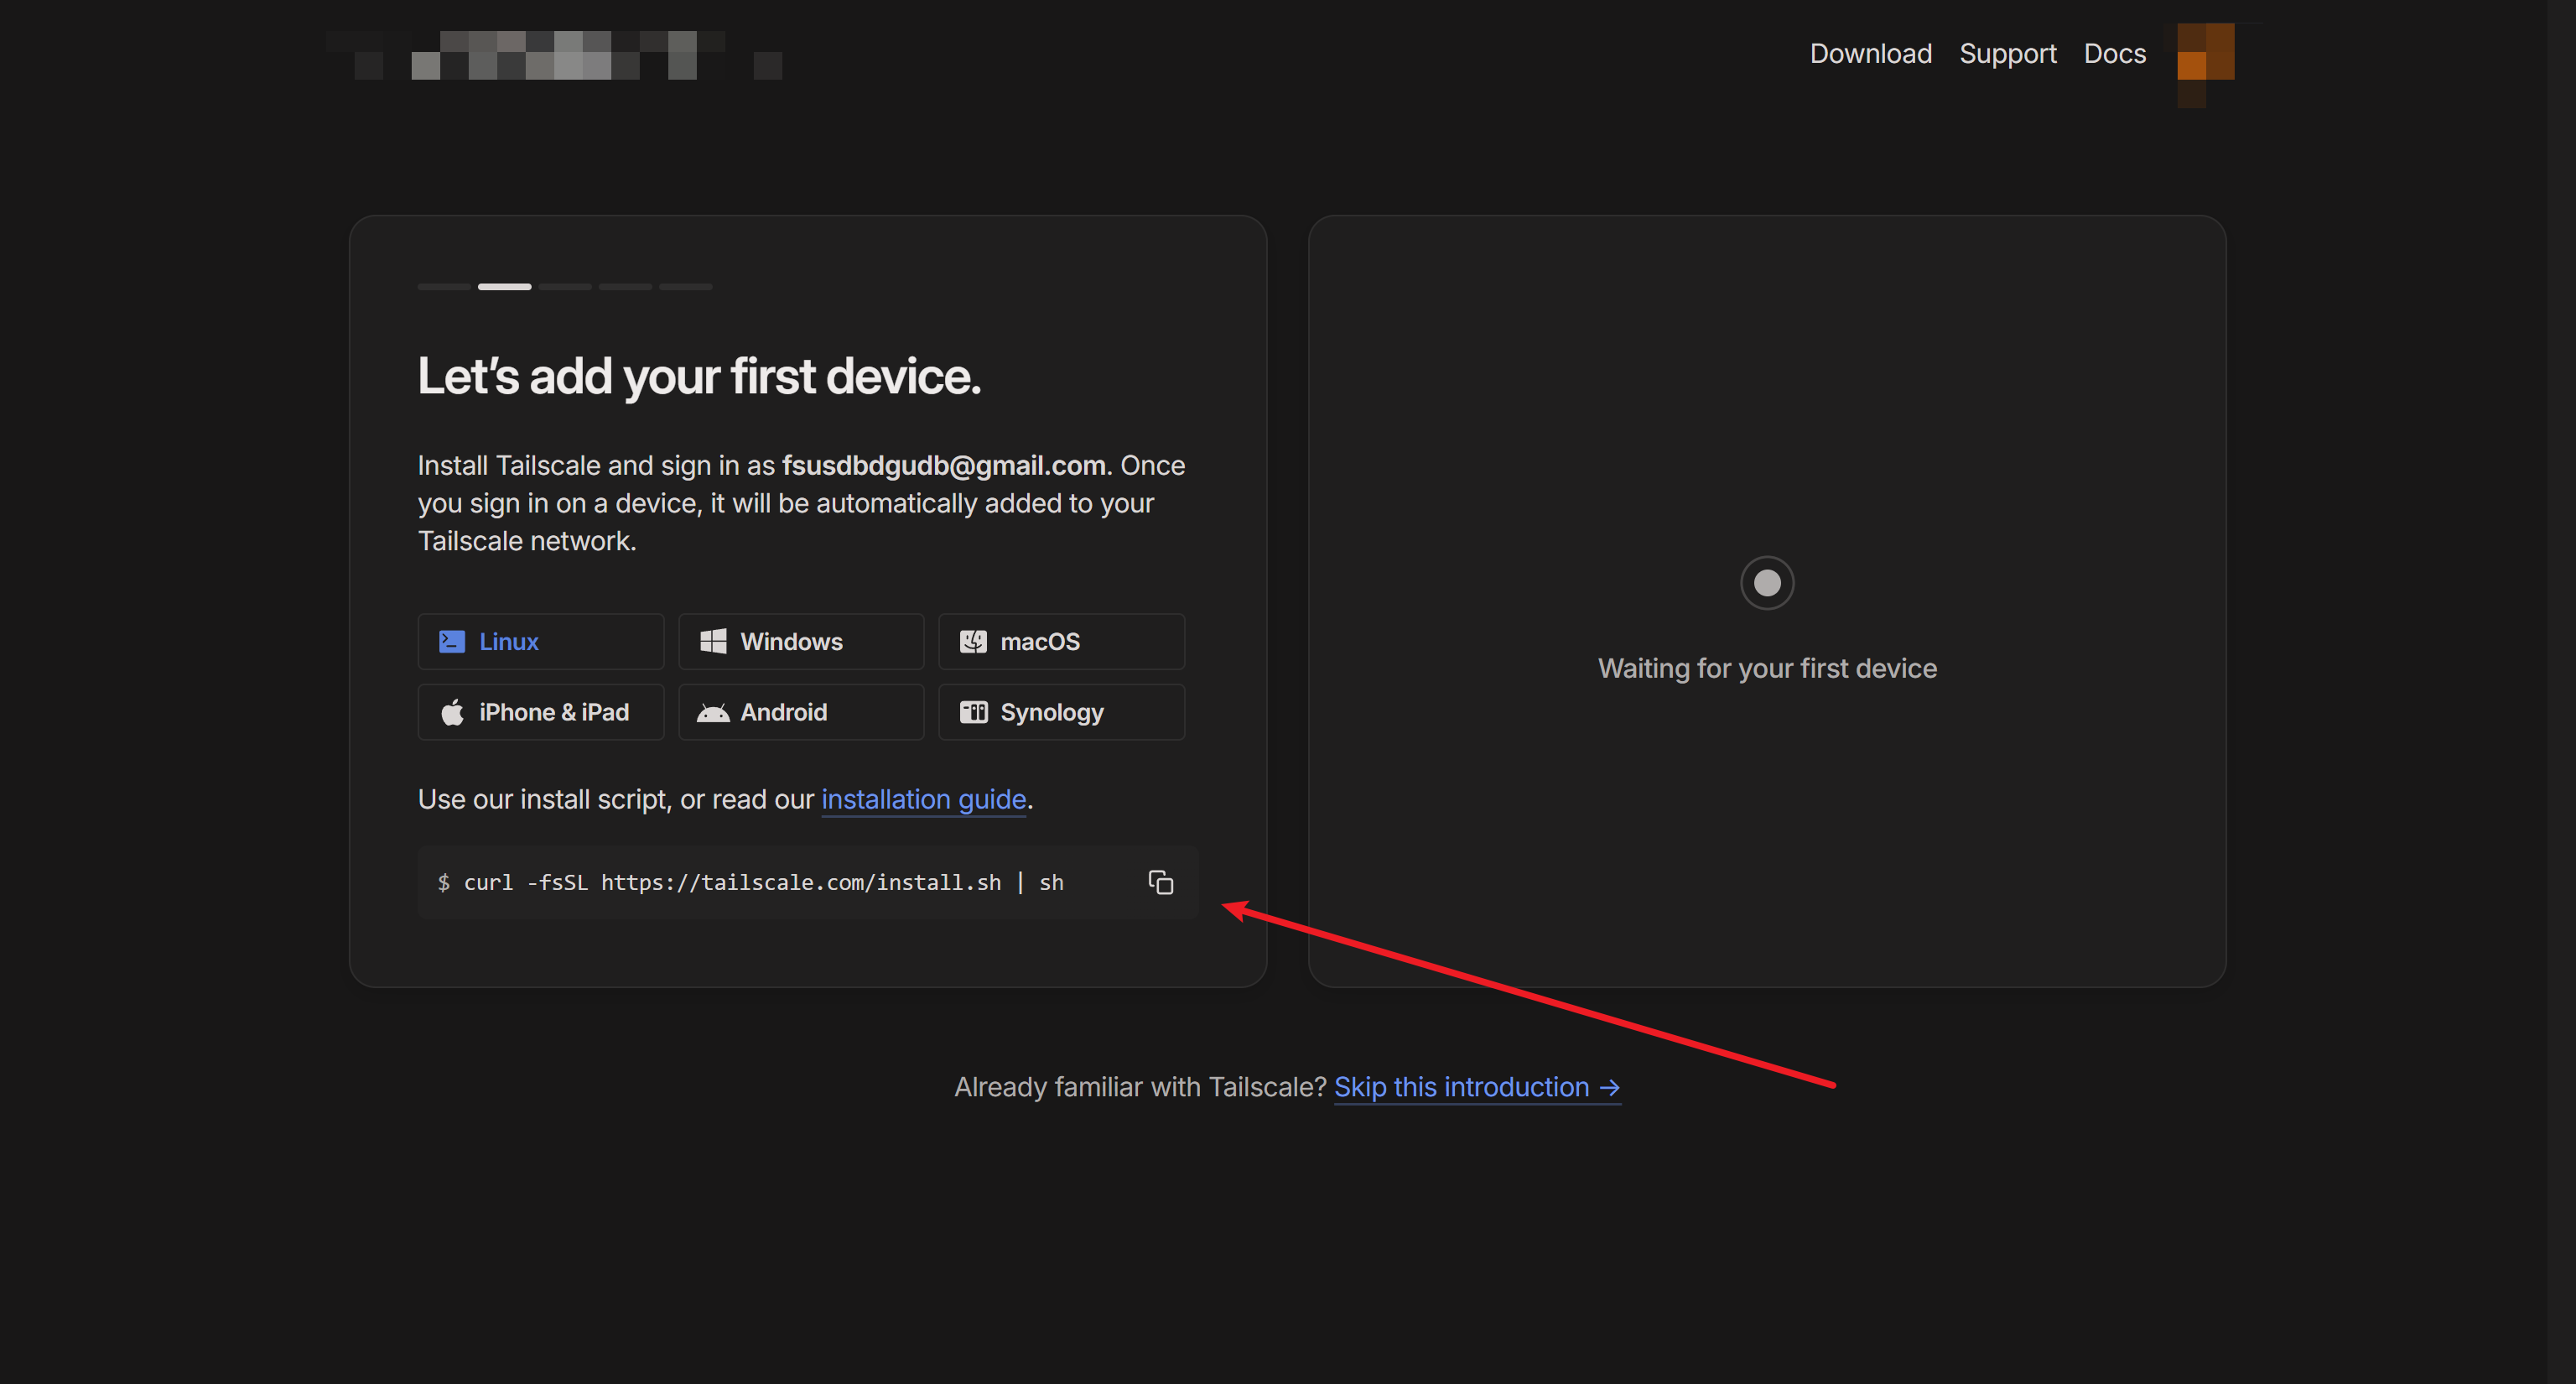2576x1384 pixels.
Task: Open Download in top navigation
Action: (x=1870, y=53)
